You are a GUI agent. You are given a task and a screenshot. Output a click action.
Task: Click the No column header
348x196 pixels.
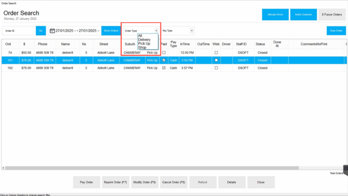click(84, 44)
